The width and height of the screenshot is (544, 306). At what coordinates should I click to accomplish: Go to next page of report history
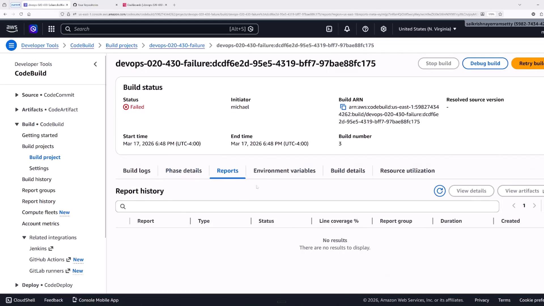pos(534,206)
